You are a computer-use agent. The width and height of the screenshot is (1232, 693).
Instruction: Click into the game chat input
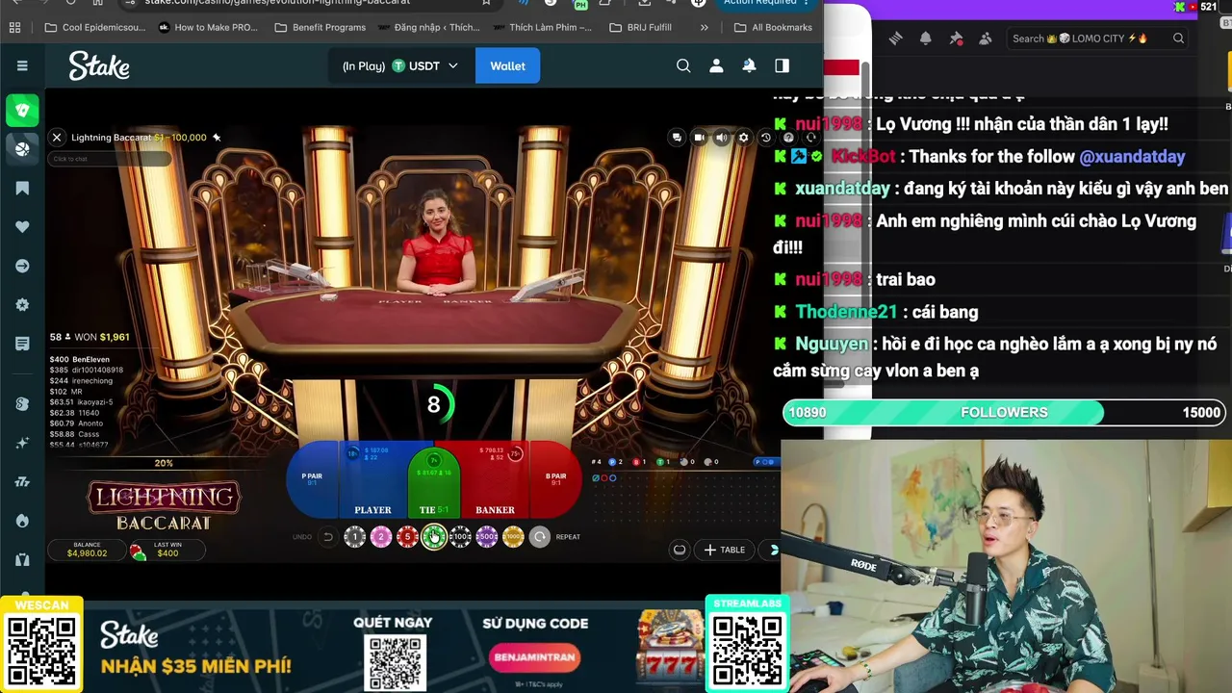(109, 159)
